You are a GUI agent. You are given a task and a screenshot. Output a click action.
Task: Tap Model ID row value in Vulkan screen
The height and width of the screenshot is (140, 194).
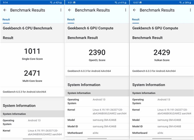click(169, 127)
